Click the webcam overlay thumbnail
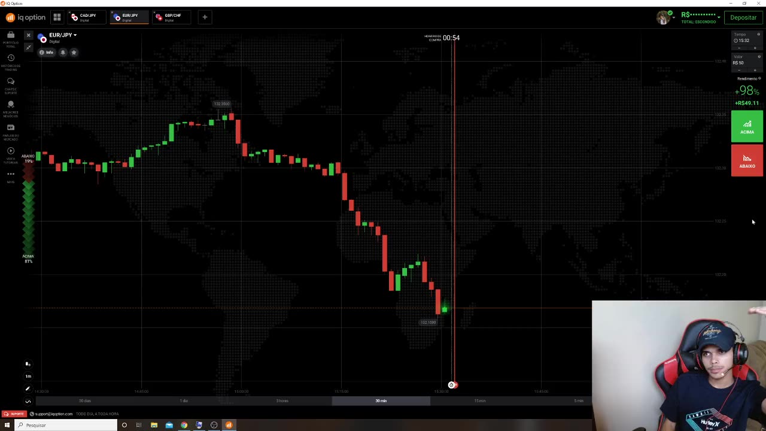Viewport: 766px width, 431px height. 679,365
